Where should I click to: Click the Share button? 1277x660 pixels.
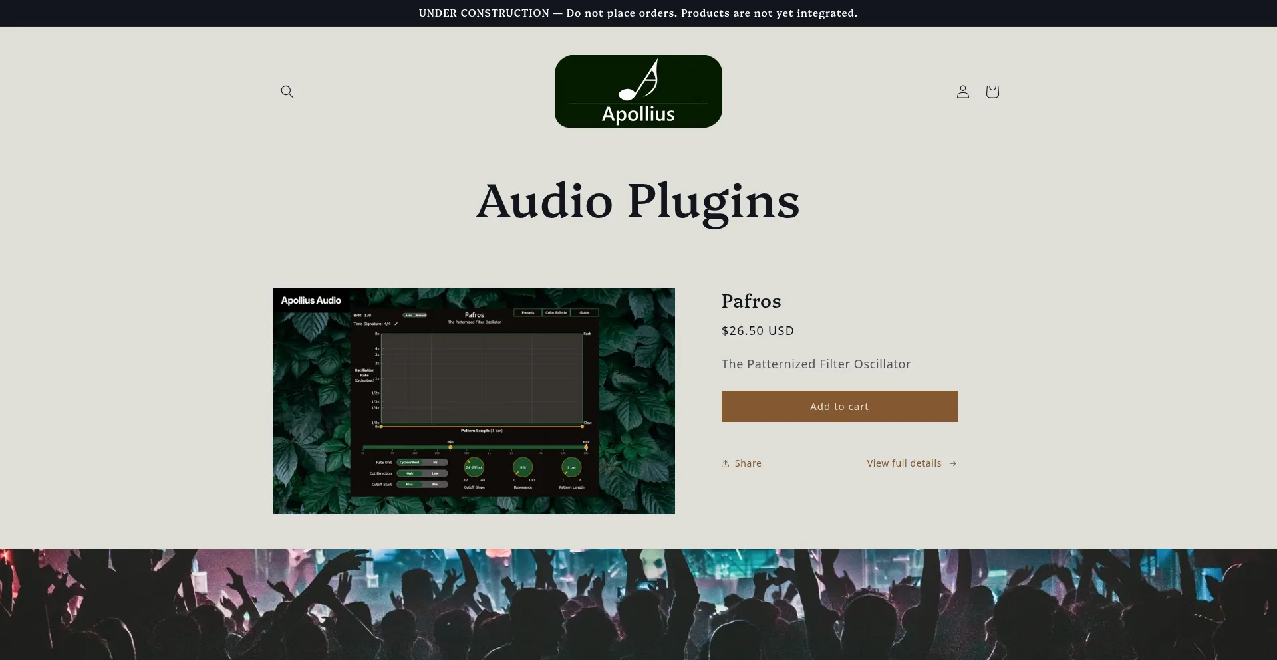(x=742, y=463)
